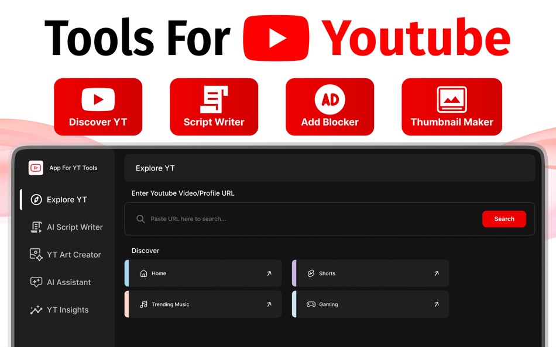
Task: Click the music note icon on Trending Music
Action: [145, 304]
